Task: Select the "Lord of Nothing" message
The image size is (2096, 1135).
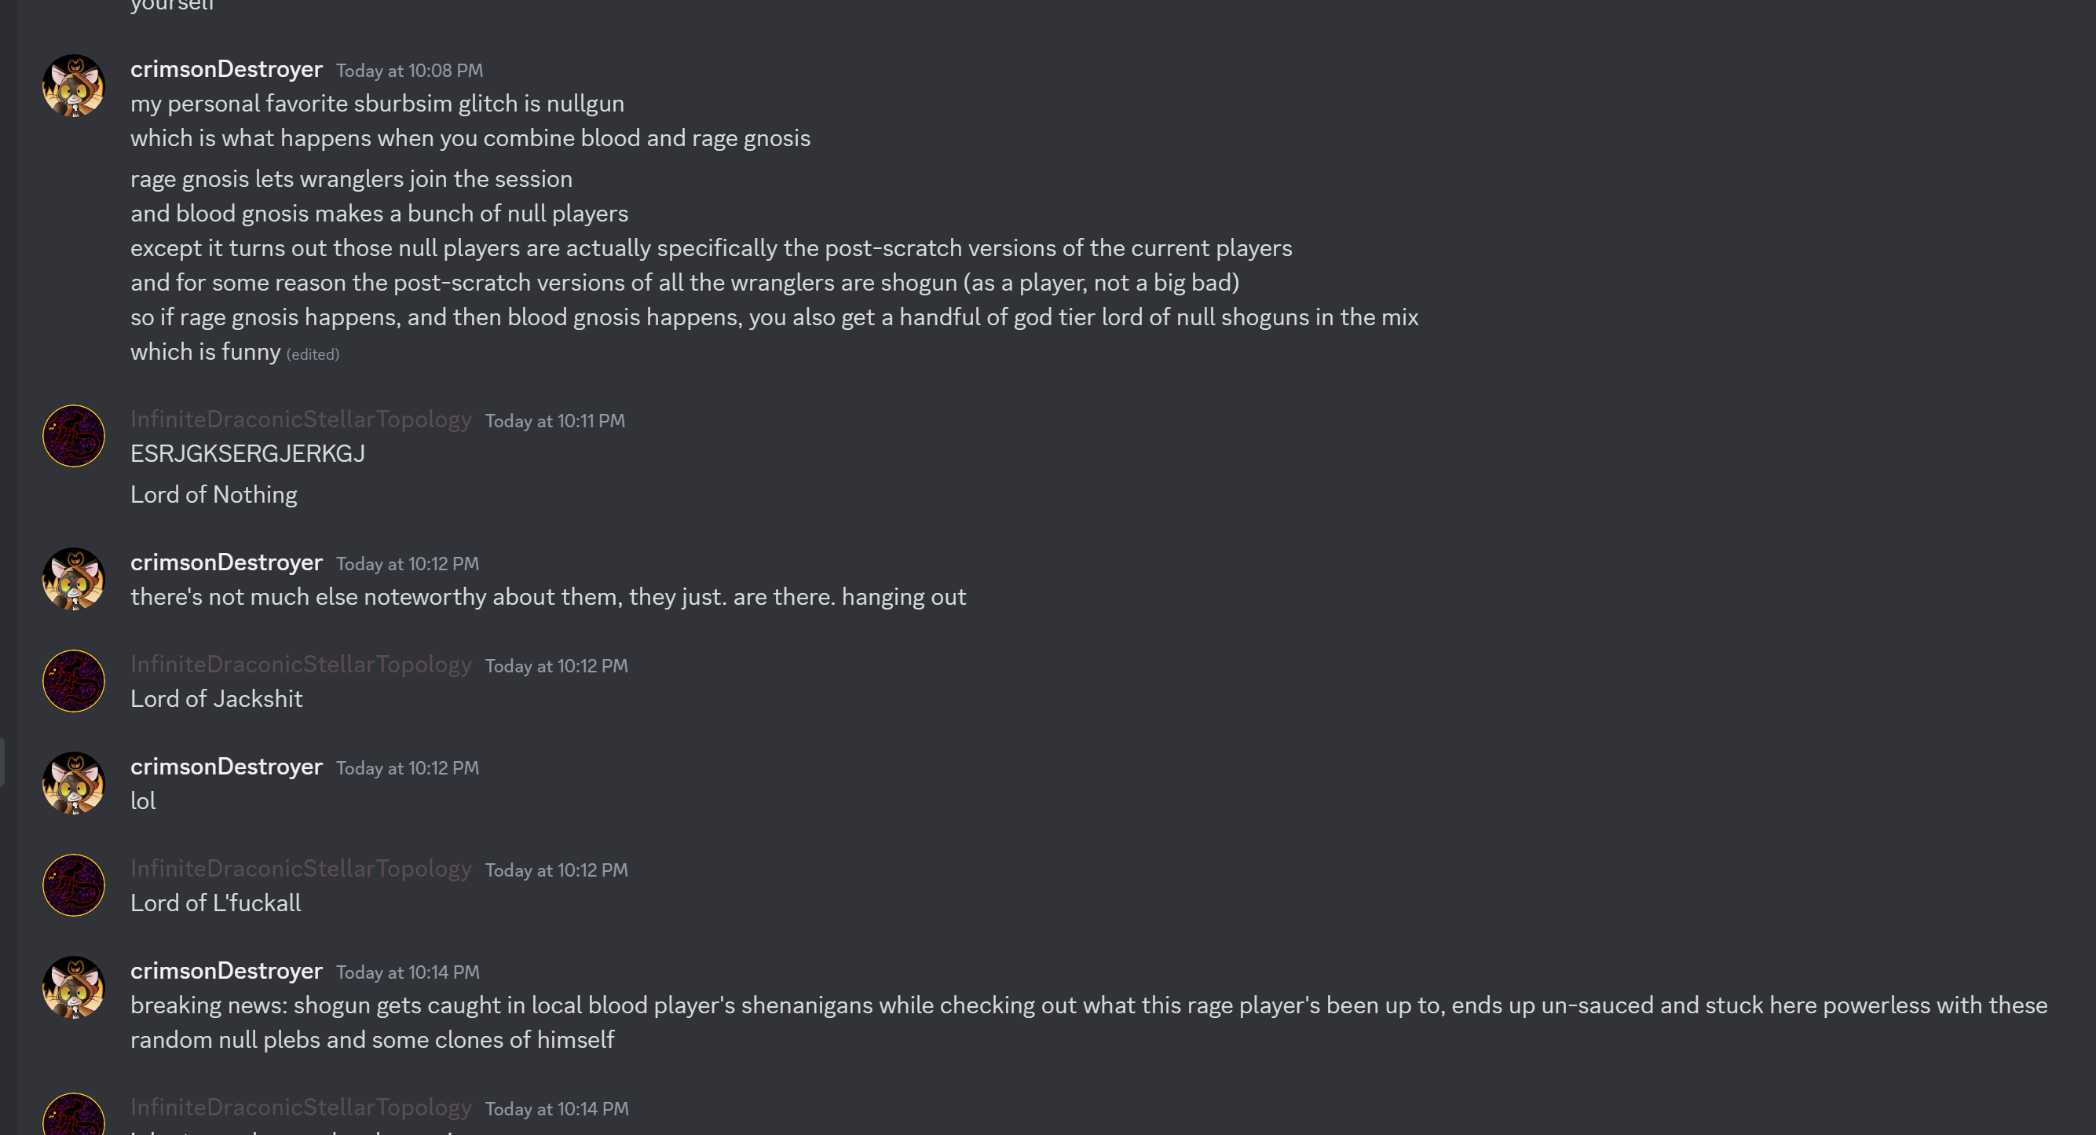Action: point(214,495)
